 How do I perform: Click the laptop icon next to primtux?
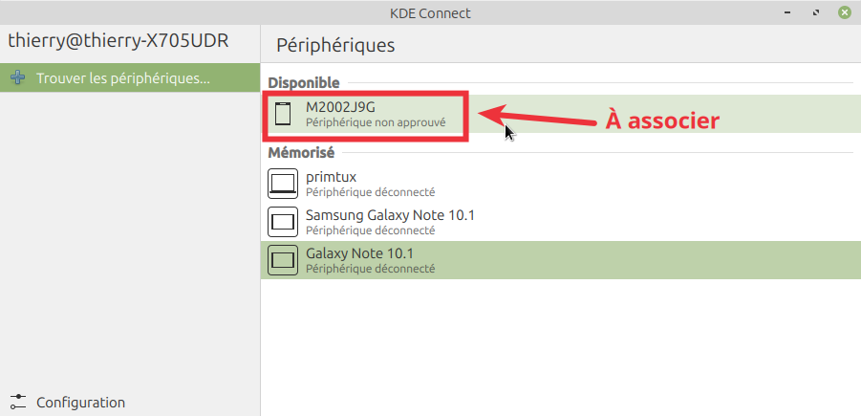282,183
